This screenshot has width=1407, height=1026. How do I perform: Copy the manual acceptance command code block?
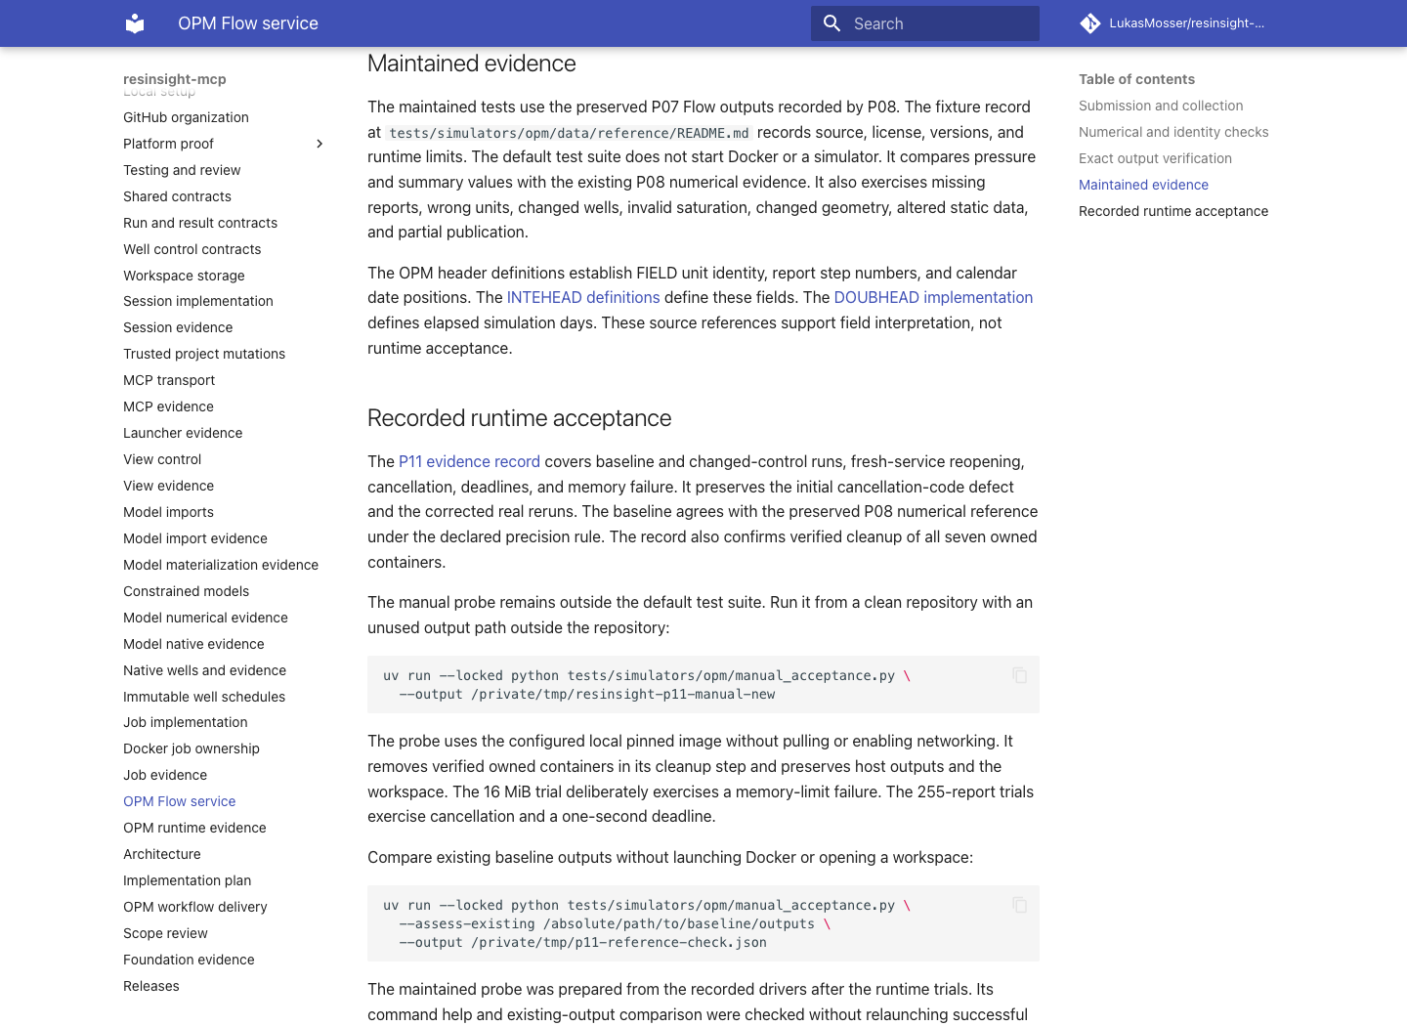click(1019, 675)
